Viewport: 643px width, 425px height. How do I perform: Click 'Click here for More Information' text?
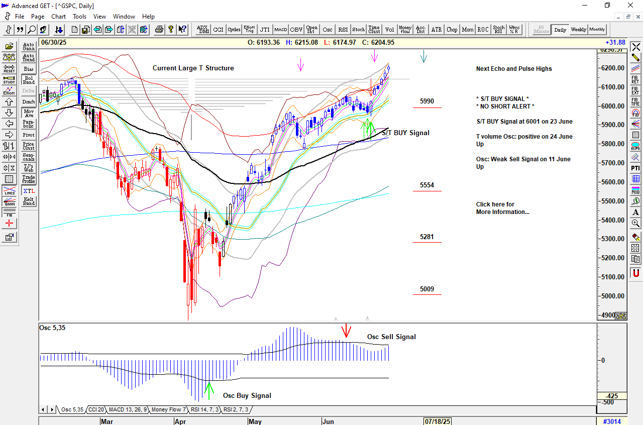pos(502,208)
